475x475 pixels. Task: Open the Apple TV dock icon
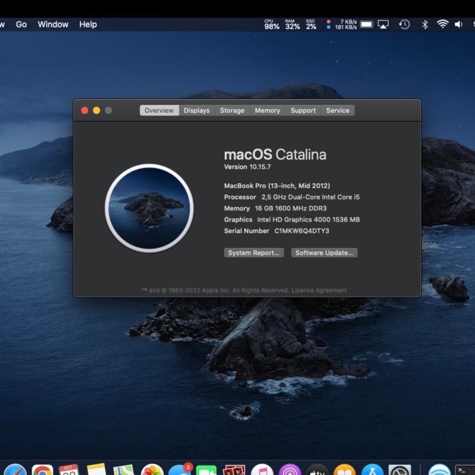point(318,471)
